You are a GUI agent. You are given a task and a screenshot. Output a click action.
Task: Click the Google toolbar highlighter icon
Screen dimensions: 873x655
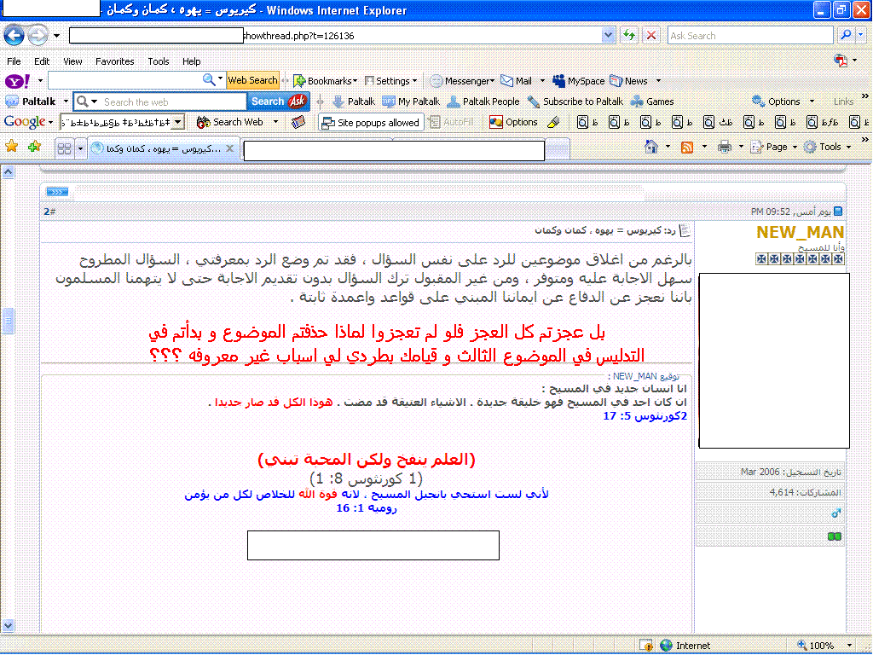(x=552, y=122)
